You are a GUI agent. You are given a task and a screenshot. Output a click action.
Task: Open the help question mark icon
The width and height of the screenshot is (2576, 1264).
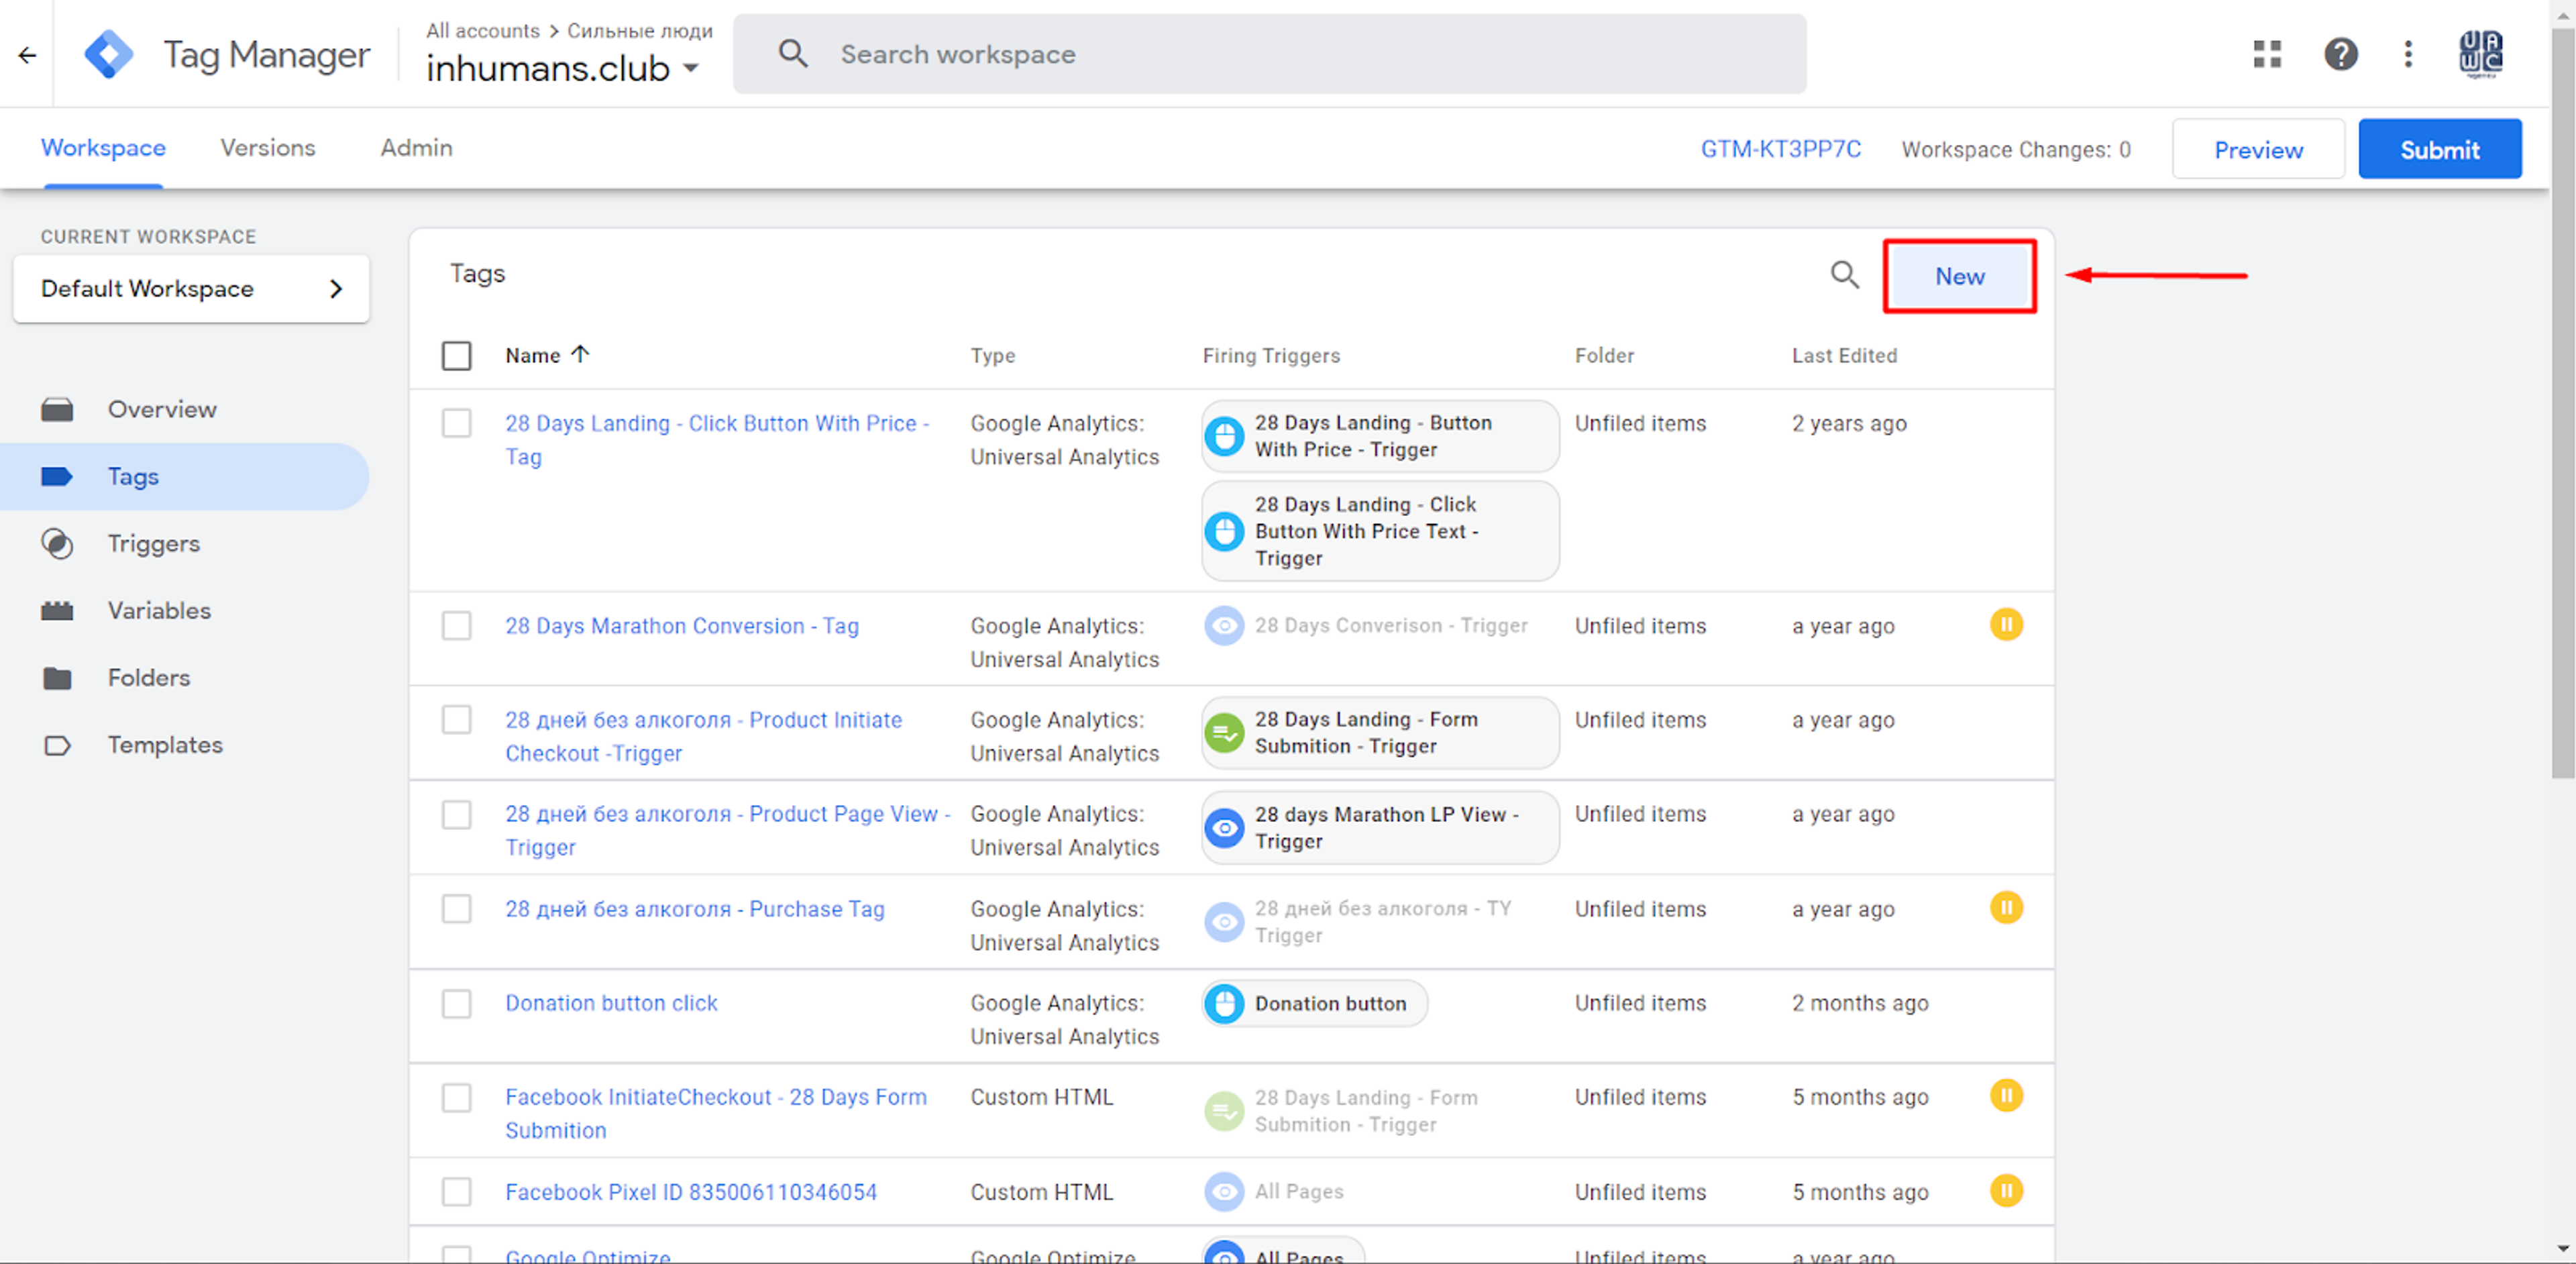tap(2340, 54)
